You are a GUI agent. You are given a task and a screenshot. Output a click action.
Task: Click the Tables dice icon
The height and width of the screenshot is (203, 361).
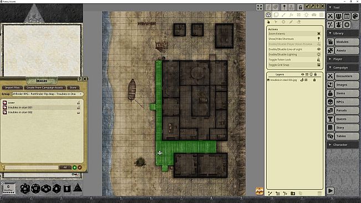[331, 136]
